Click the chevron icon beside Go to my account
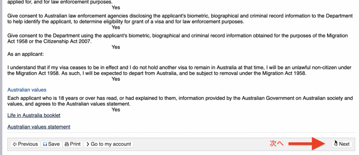This screenshot has height=155, width=359. pyautogui.click(x=88, y=144)
